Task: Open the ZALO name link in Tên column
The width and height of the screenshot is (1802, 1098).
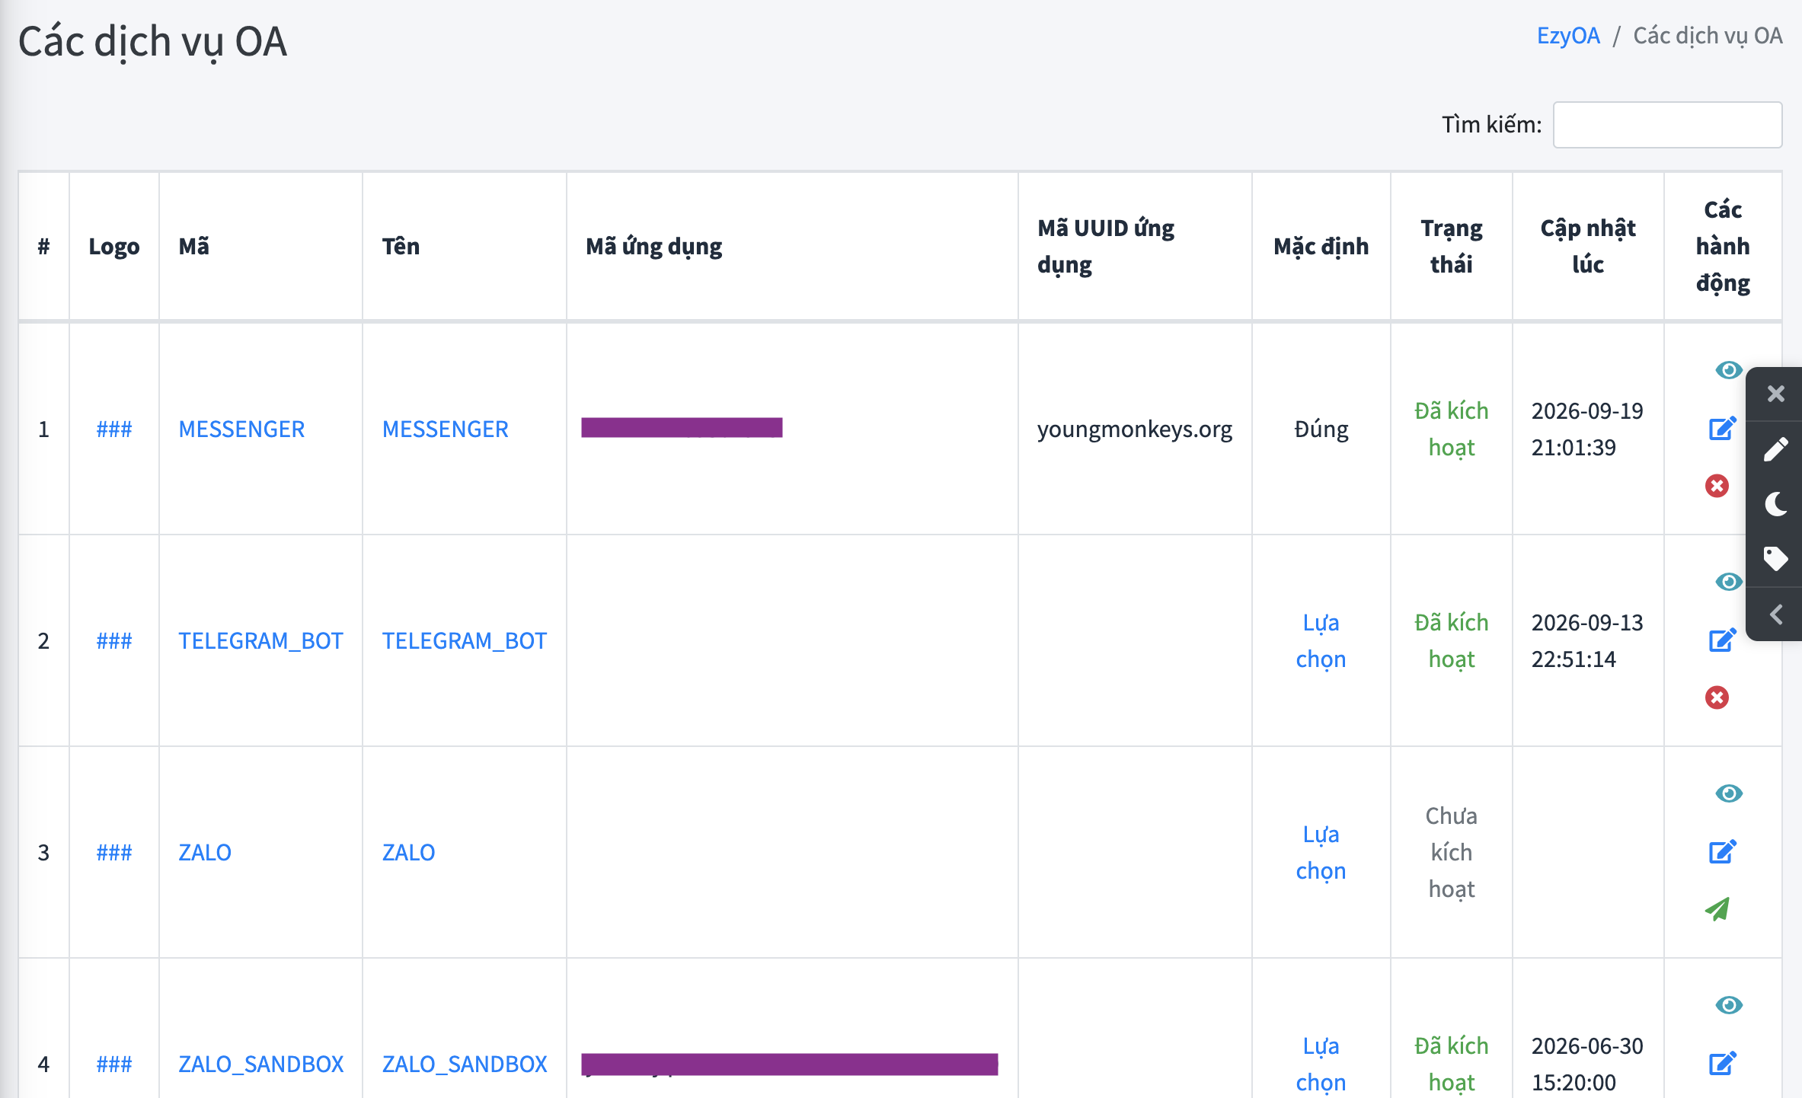Action: click(408, 852)
